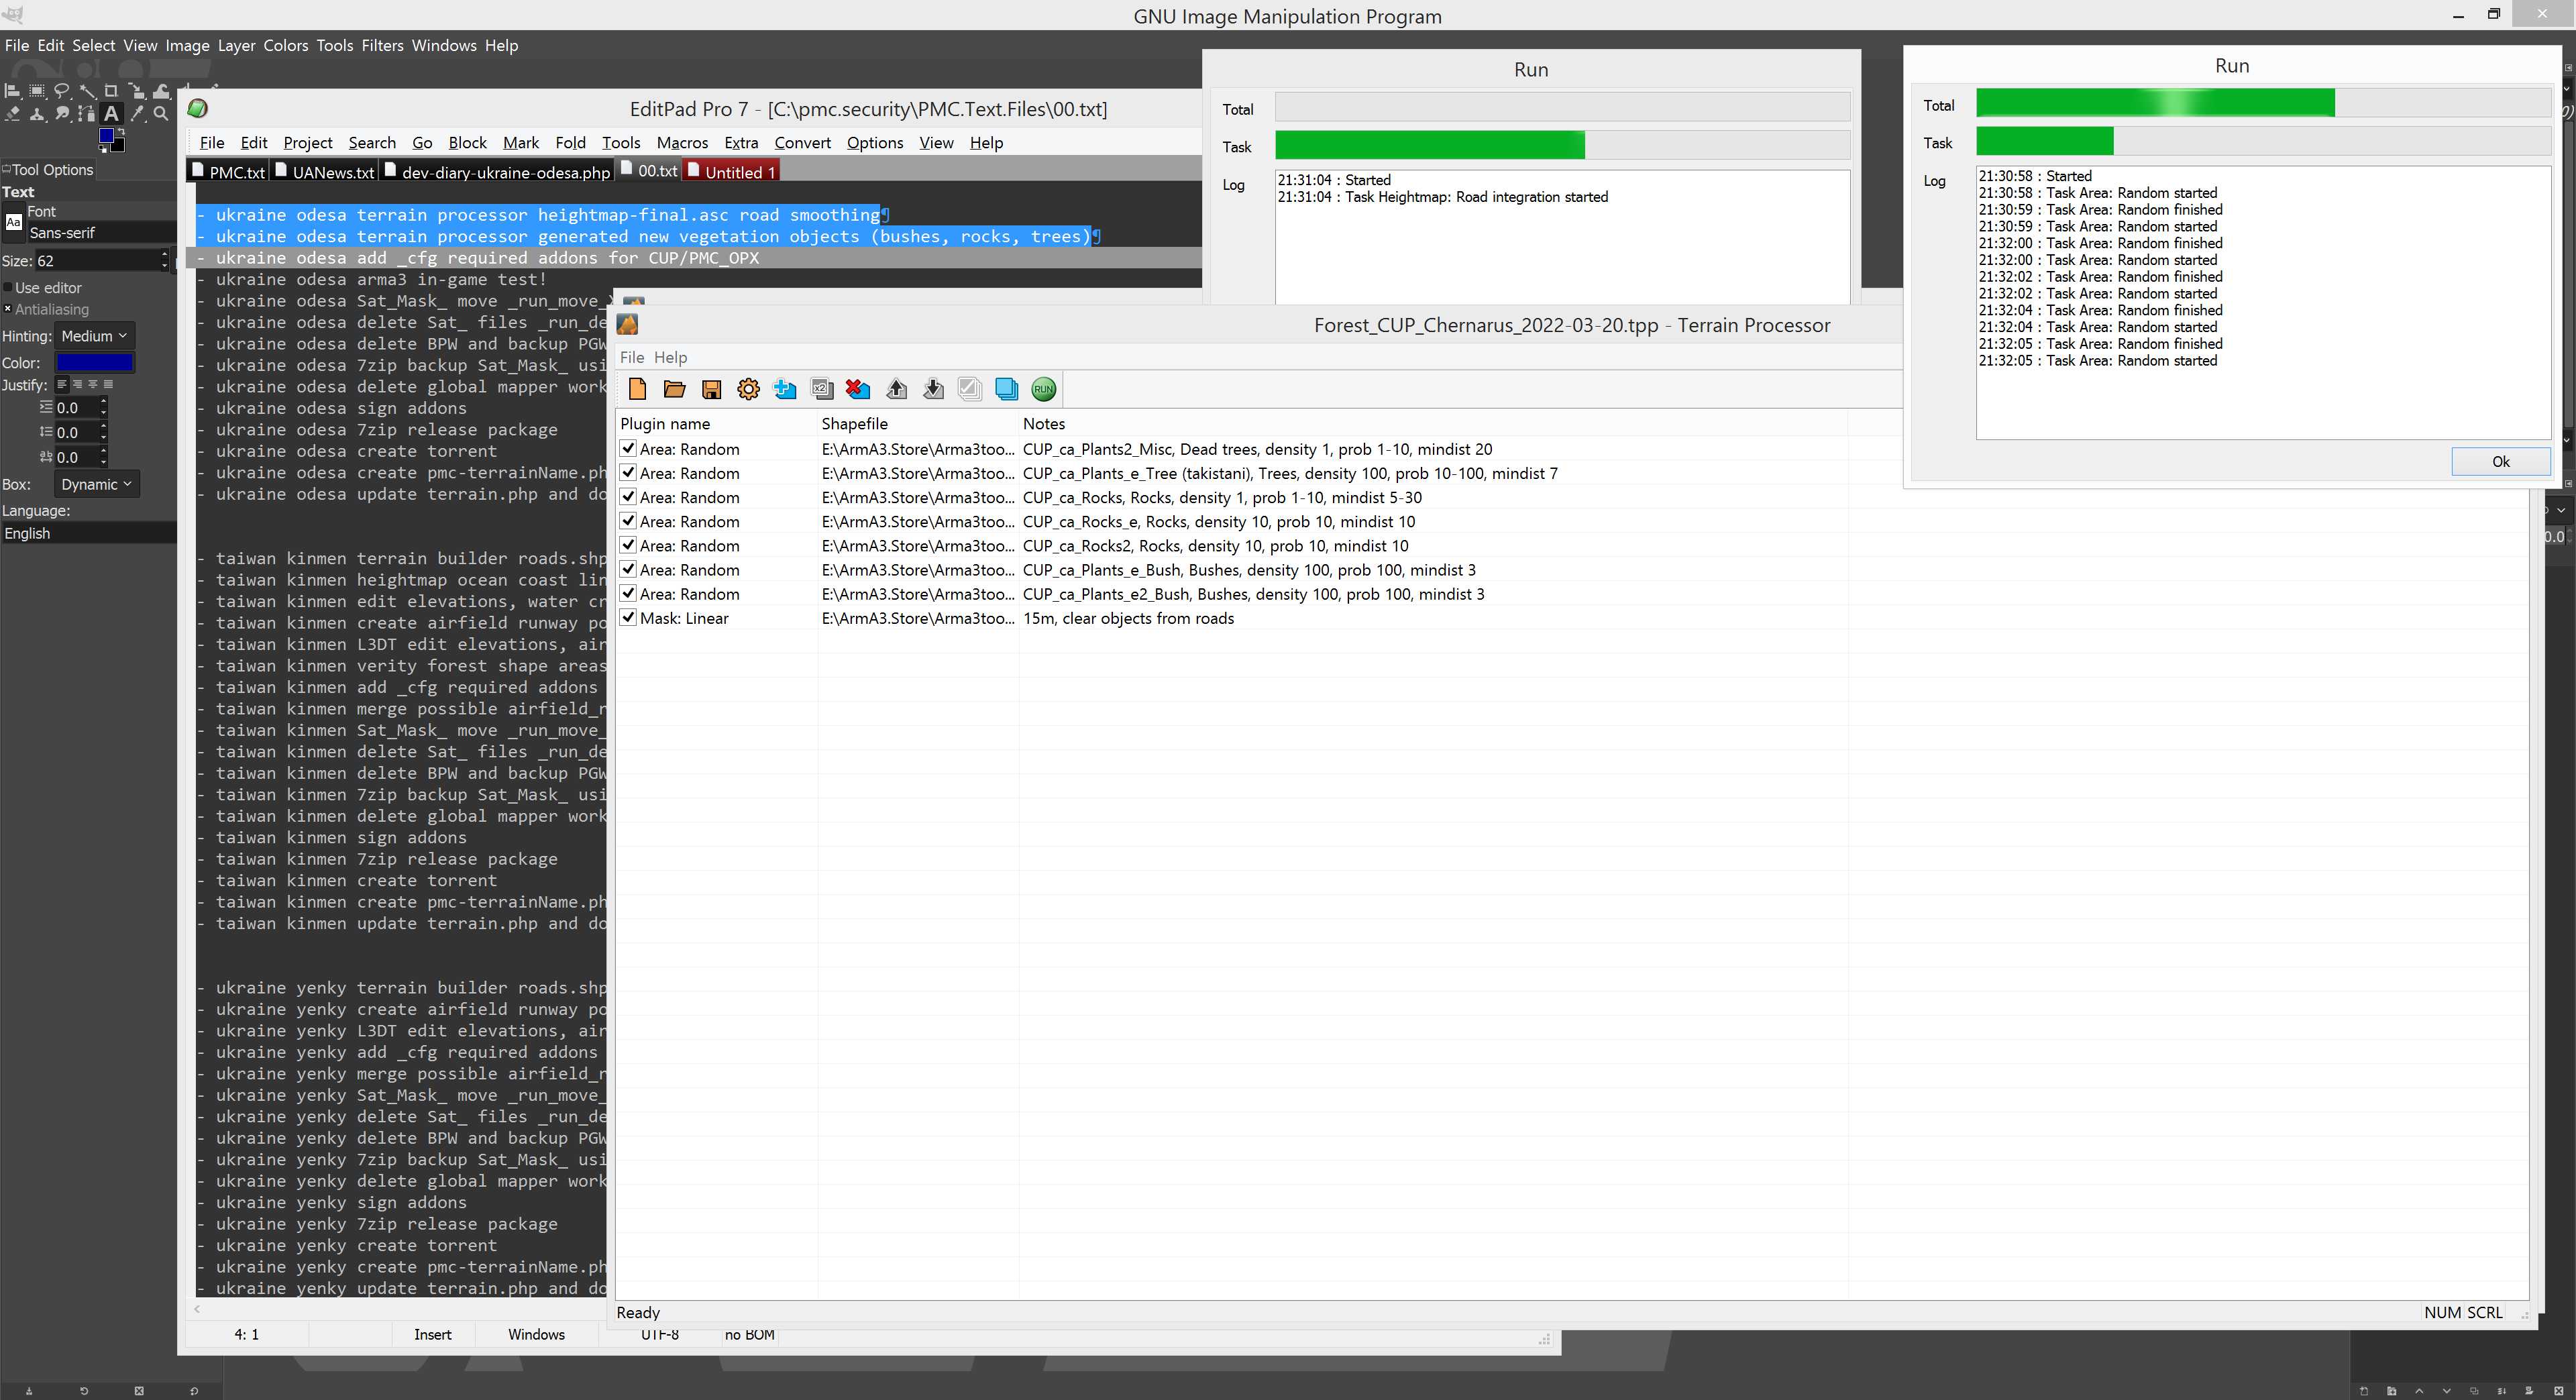Select the Rectangle Select tool in GIMP
The height and width of the screenshot is (1400, 2576).
37,91
